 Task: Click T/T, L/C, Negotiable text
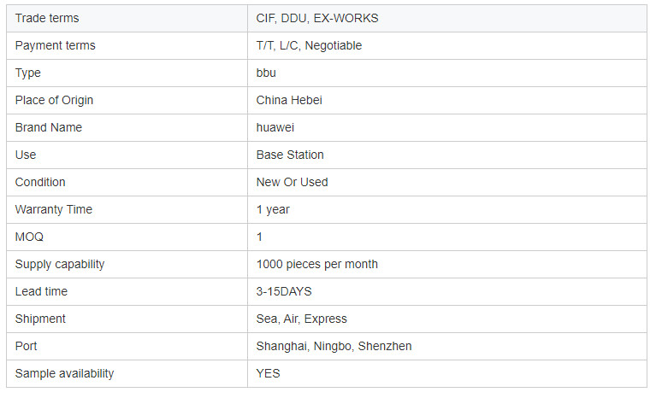pyautogui.click(x=309, y=45)
